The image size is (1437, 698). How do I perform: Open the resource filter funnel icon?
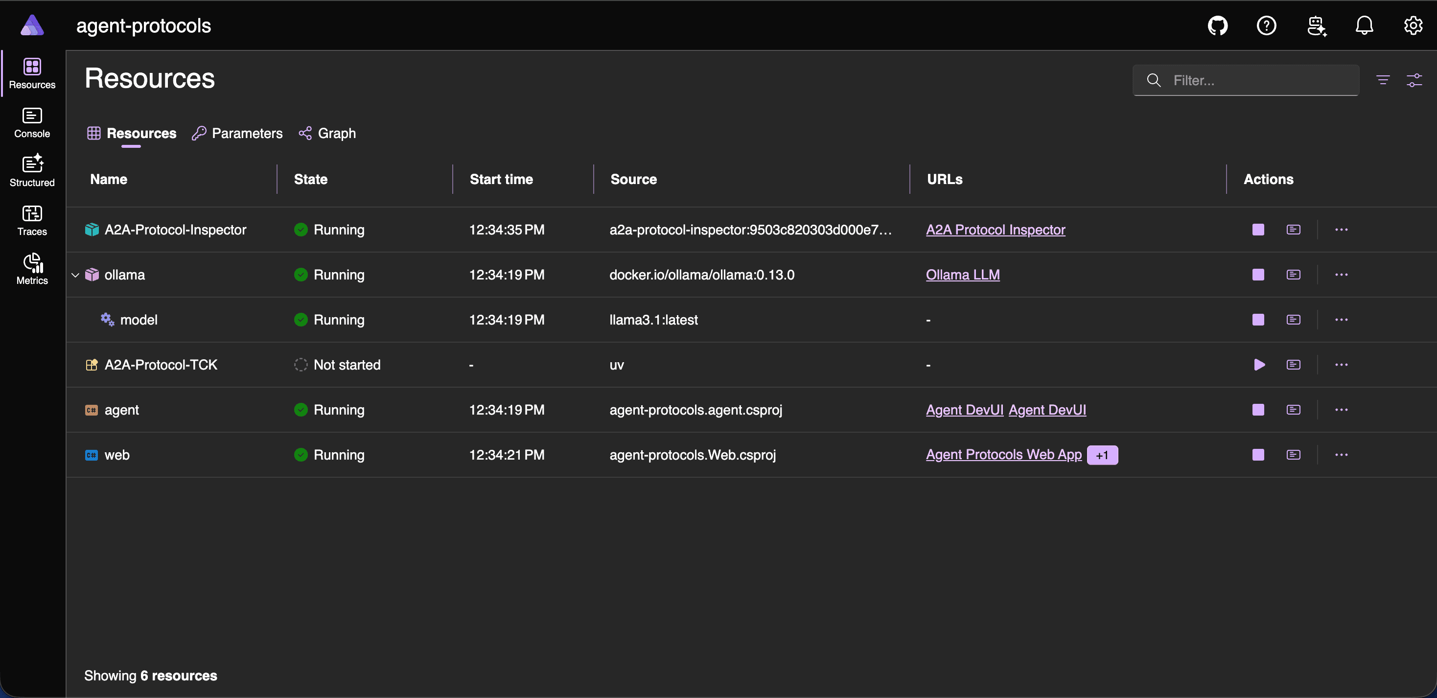coord(1383,80)
